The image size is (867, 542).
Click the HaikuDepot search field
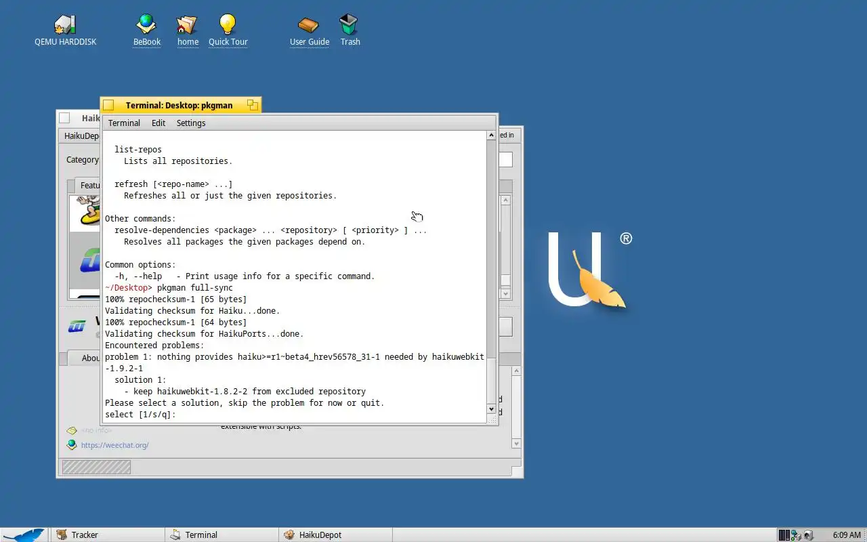click(x=505, y=160)
